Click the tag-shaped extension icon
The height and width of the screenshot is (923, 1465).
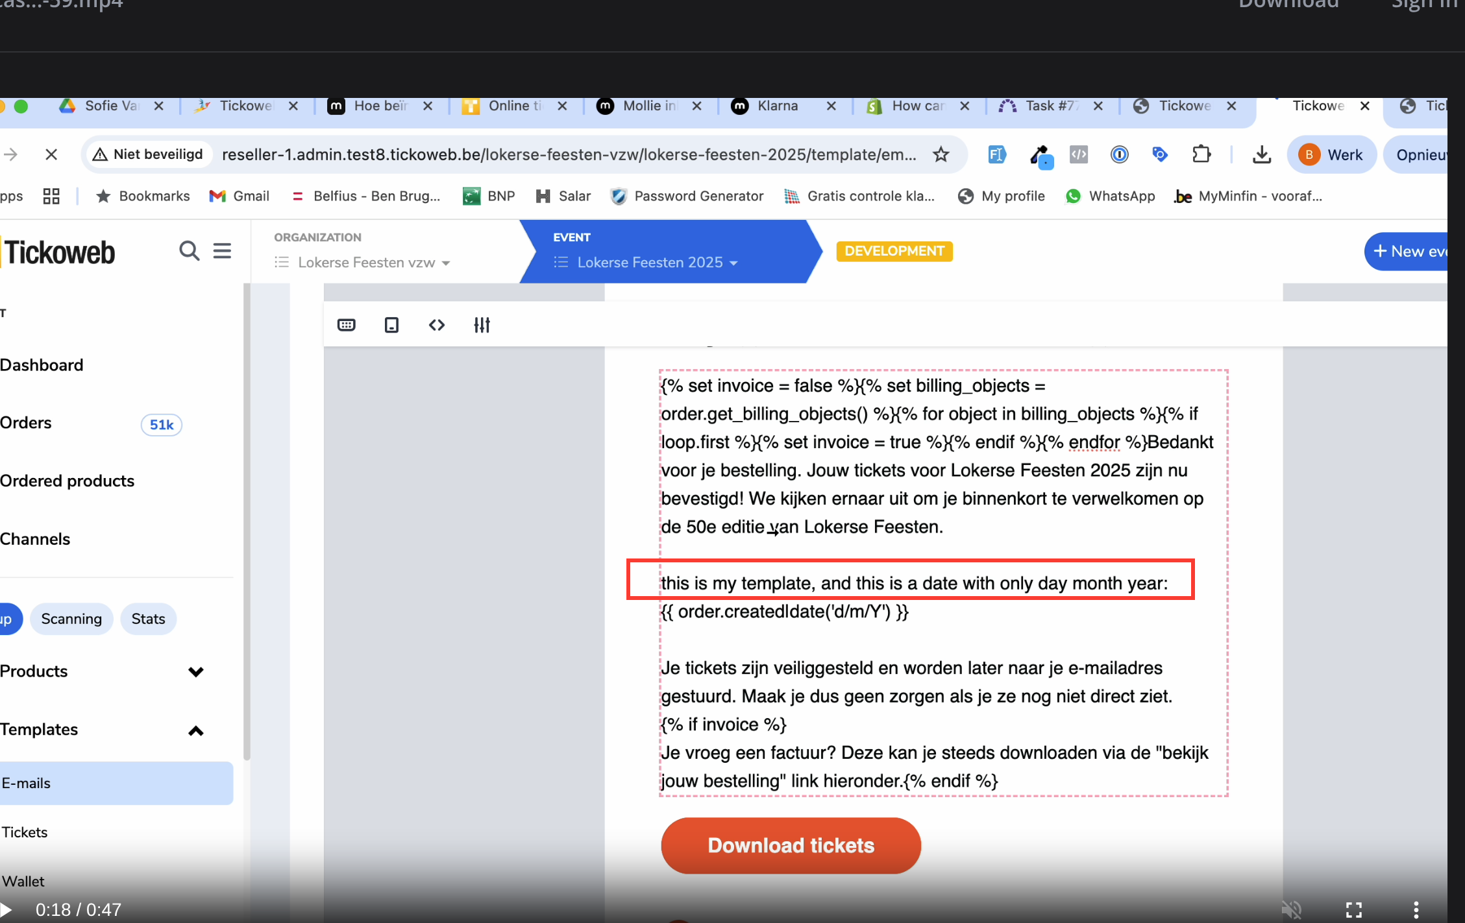pyautogui.click(x=1160, y=154)
